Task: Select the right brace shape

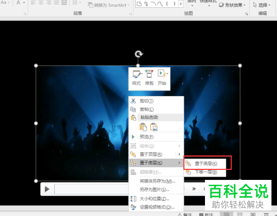Action: (x=175, y=4)
